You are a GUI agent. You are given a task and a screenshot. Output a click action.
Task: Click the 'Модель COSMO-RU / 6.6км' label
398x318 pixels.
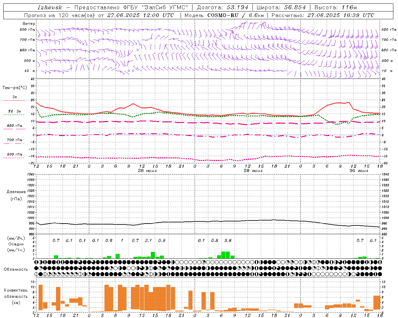tap(224, 15)
